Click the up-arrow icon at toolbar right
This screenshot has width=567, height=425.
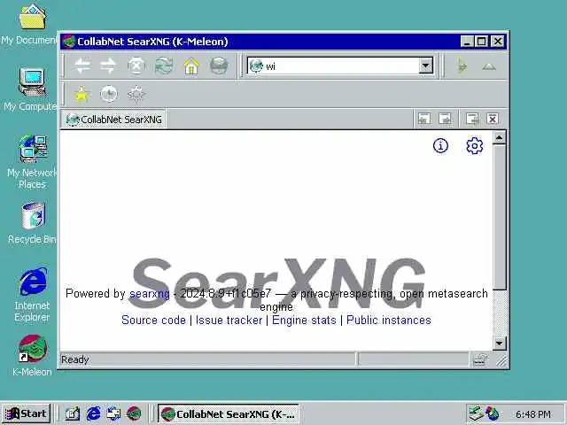tap(489, 66)
